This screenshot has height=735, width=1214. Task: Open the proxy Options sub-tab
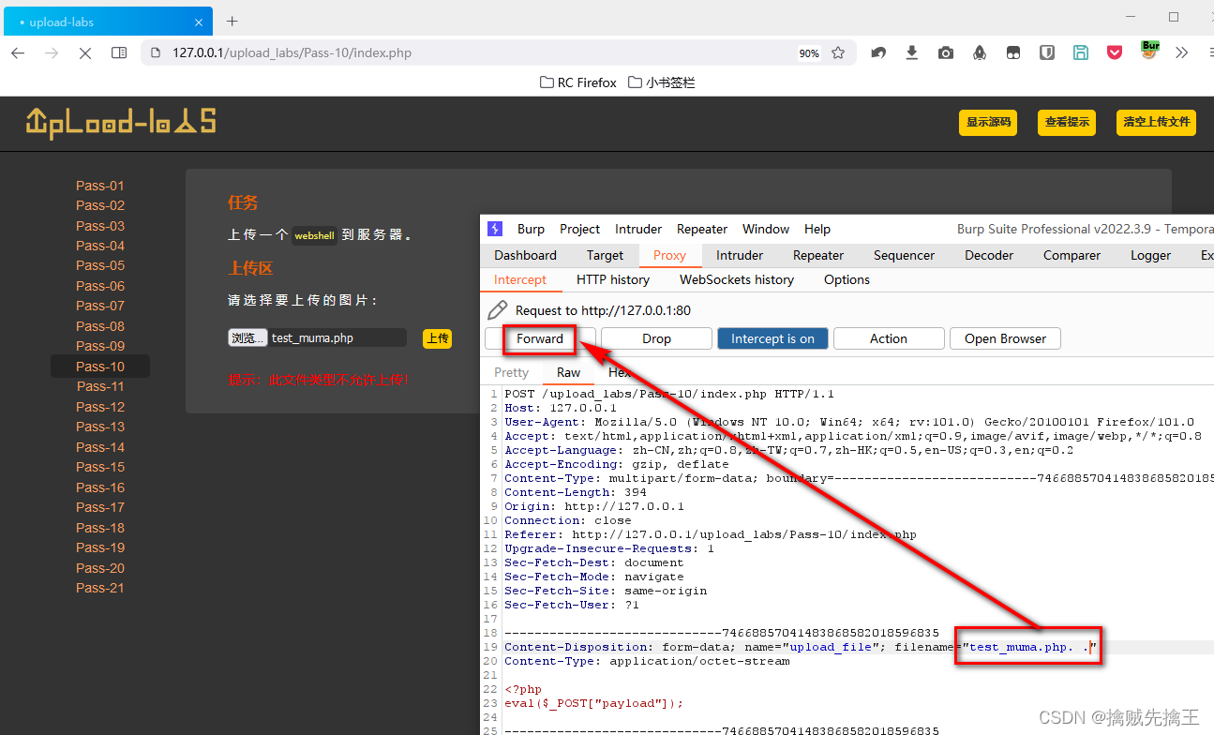(847, 279)
